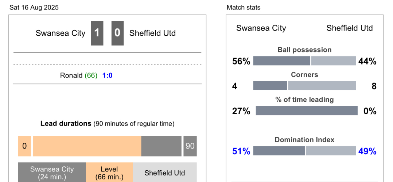Select the Level (66 min.) legend box
Viewport: 393px width, 182px height.
pos(109,173)
